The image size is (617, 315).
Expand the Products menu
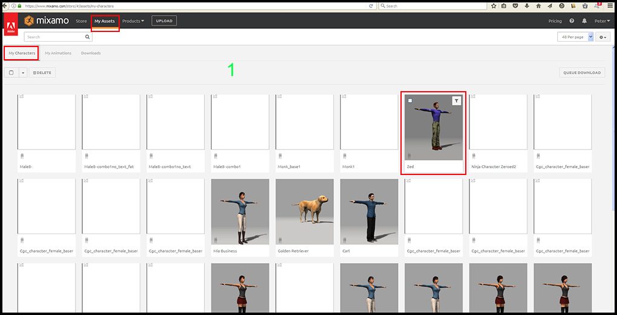click(x=133, y=21)
